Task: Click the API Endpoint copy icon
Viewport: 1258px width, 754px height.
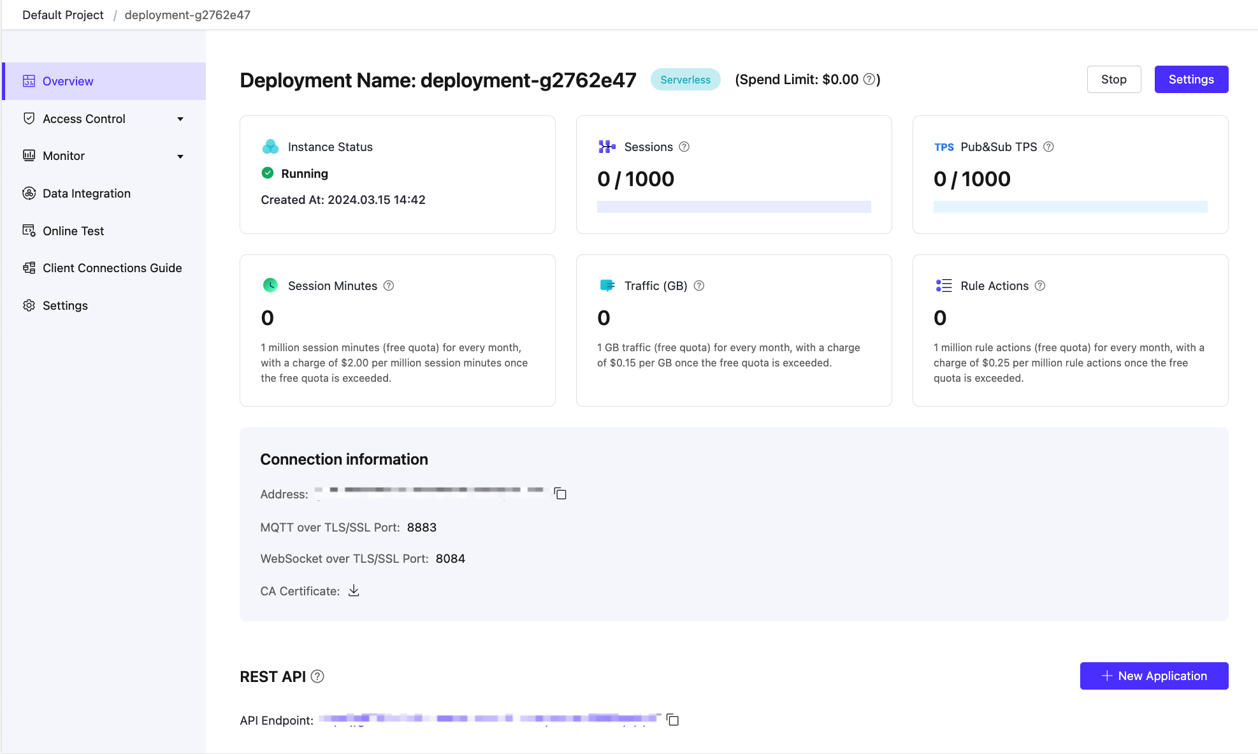Action: tap(672, 719)
